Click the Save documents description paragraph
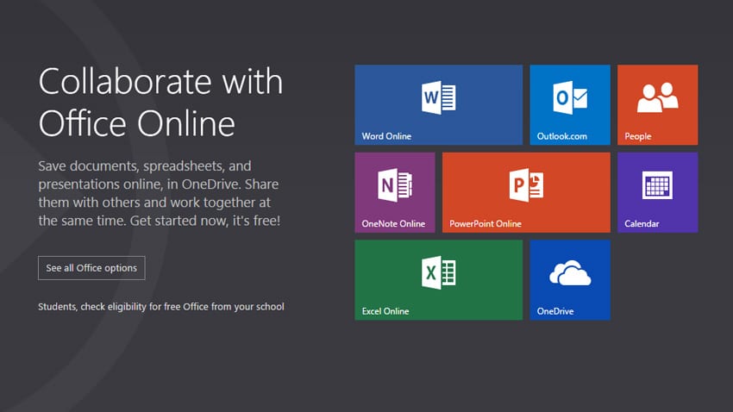The image size is (733, 412). (159, 193)
